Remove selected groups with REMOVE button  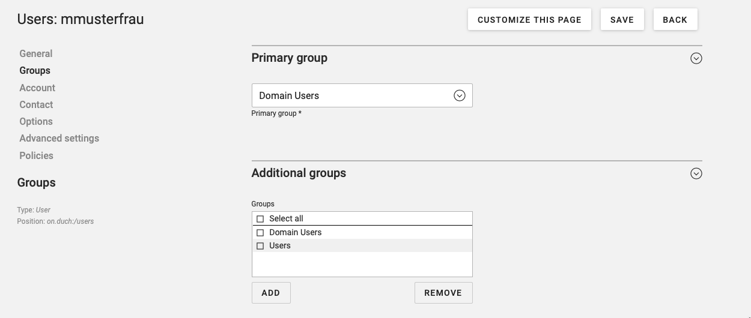pos(443,293)
